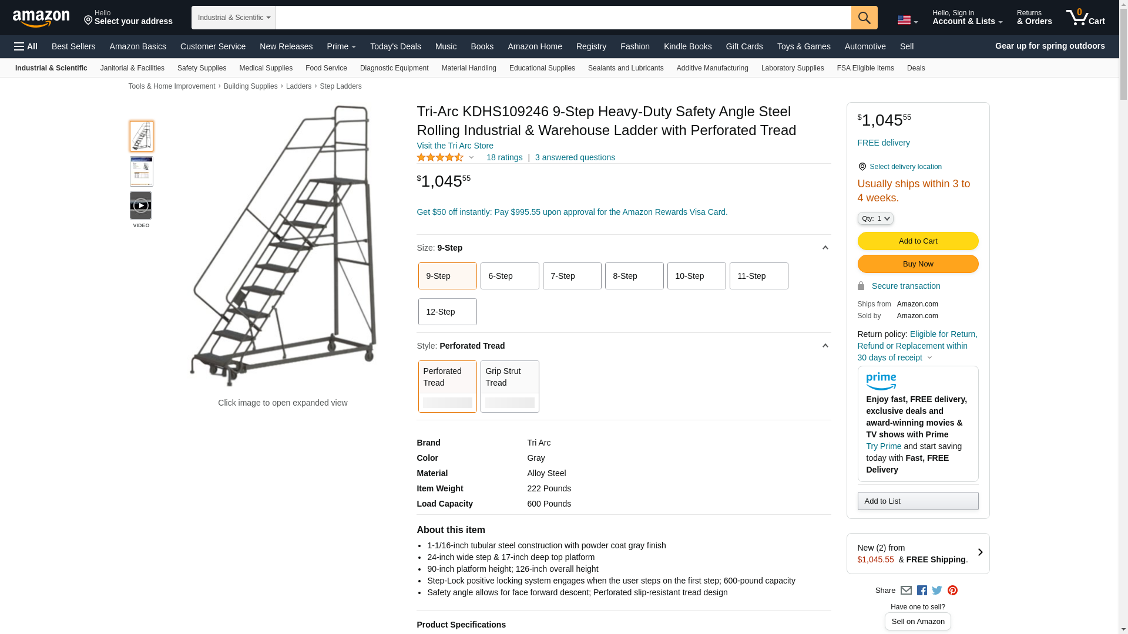
Task: Open the shopping cart icon
Action: [x=1085, y=18]
